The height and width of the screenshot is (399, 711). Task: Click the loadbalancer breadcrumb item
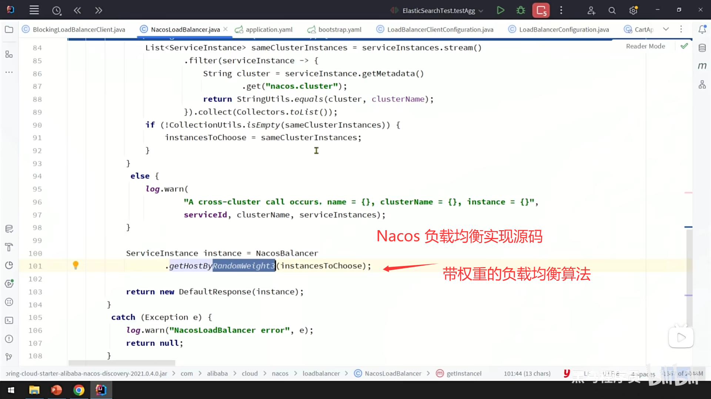321,374
